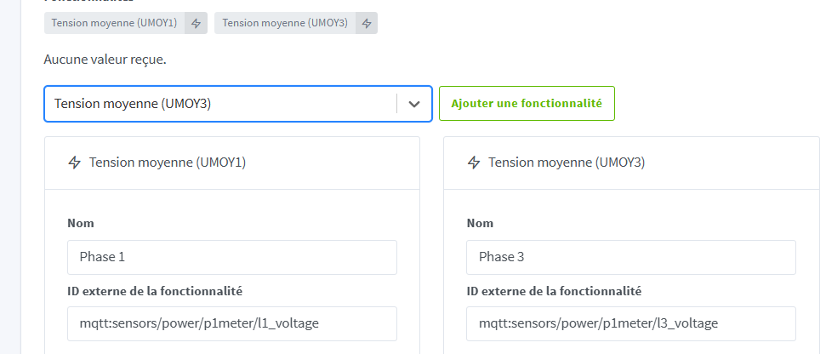Click the Aucune valeur reçue message
This screenshot has width=826, height=354.
104,60
